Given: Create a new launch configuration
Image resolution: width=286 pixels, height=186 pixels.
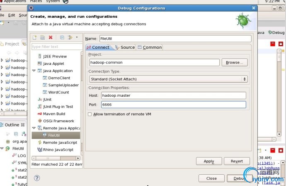Looking at the screenshot, I should [x=34, y=38].
